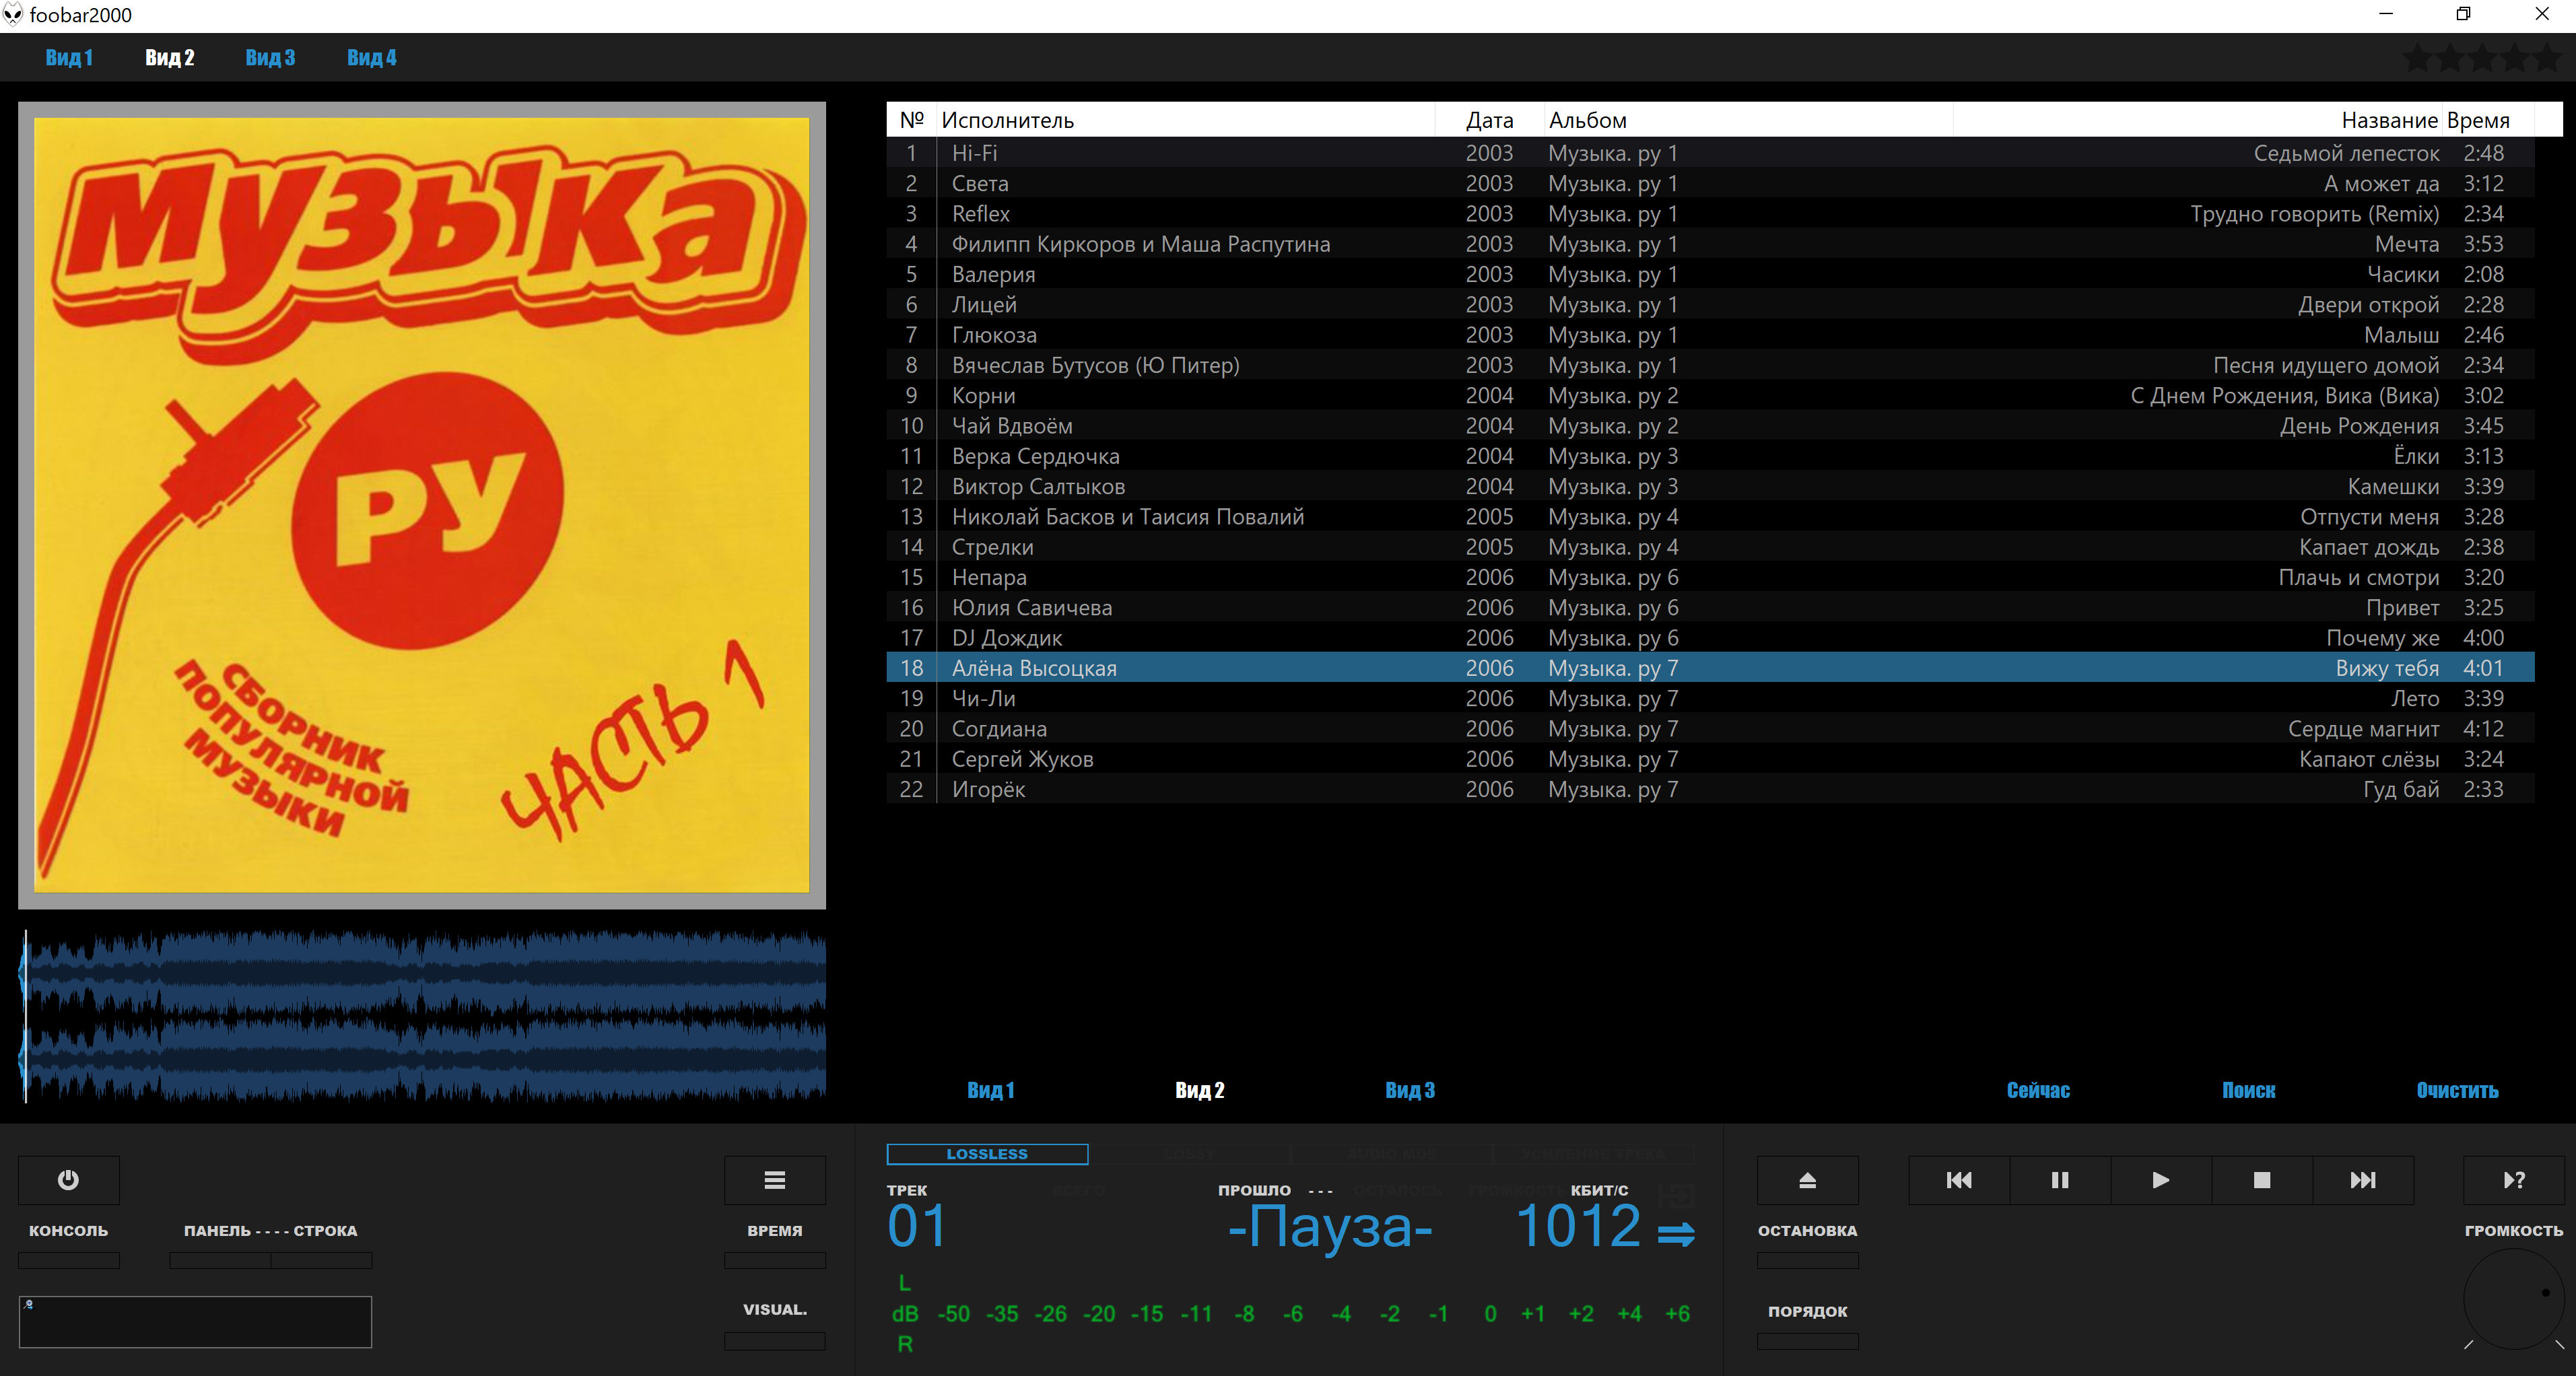Click the Сейчас link
The image size is (2576, 1376).
[2038, 1090]
